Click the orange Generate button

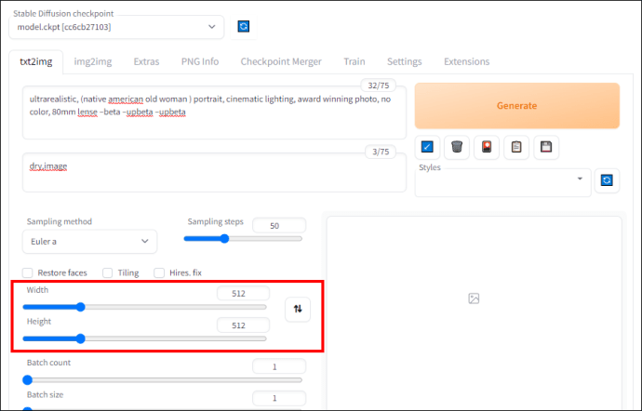click(517, 106)
